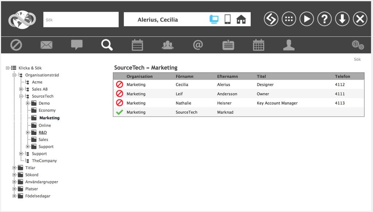Expand the Demo folder
The height and width of the screenshot is (212, 373).
point(28,103)
